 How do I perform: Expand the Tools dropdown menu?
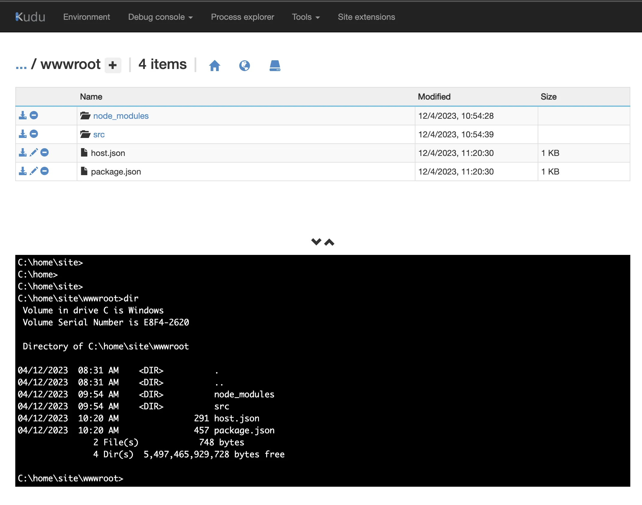(306, 17)
